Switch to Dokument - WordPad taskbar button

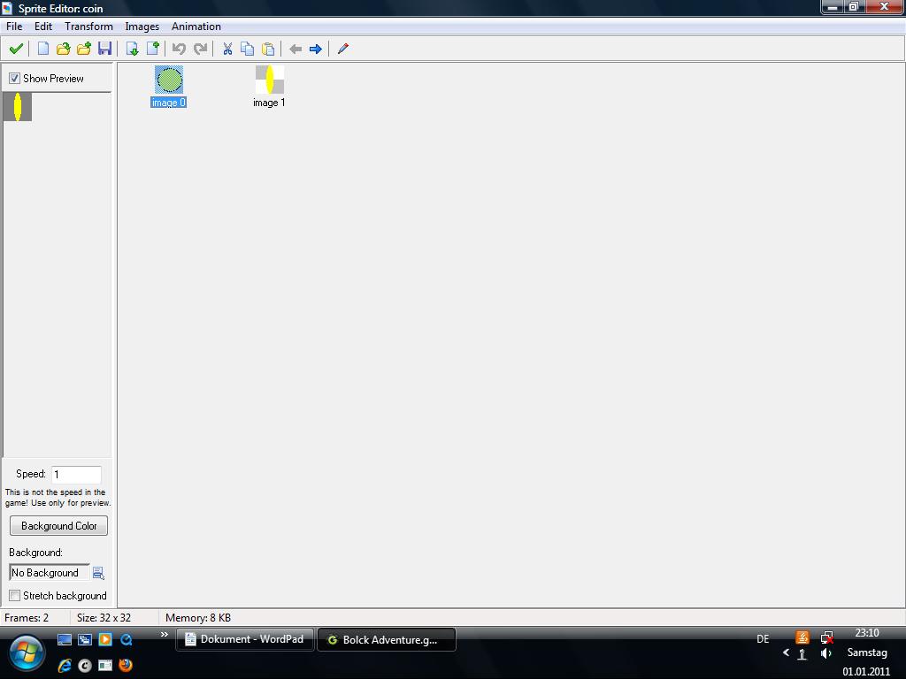[x=244, y=639]
